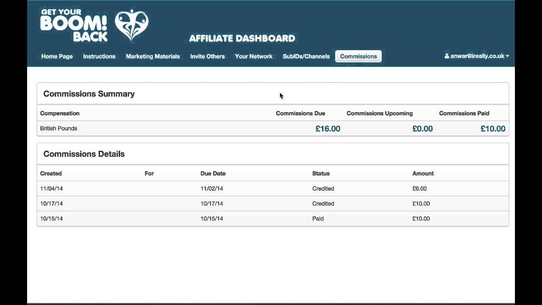Image resolution: width=542 pixels, height=305 pixels.
Task: Click the British Pounds row label
Action: pos(58,128)
